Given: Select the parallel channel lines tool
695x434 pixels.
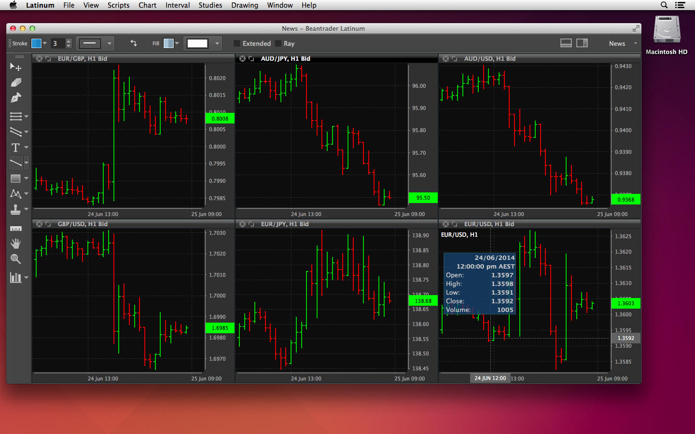Looking at the screenshot, I should coord(15,132).
